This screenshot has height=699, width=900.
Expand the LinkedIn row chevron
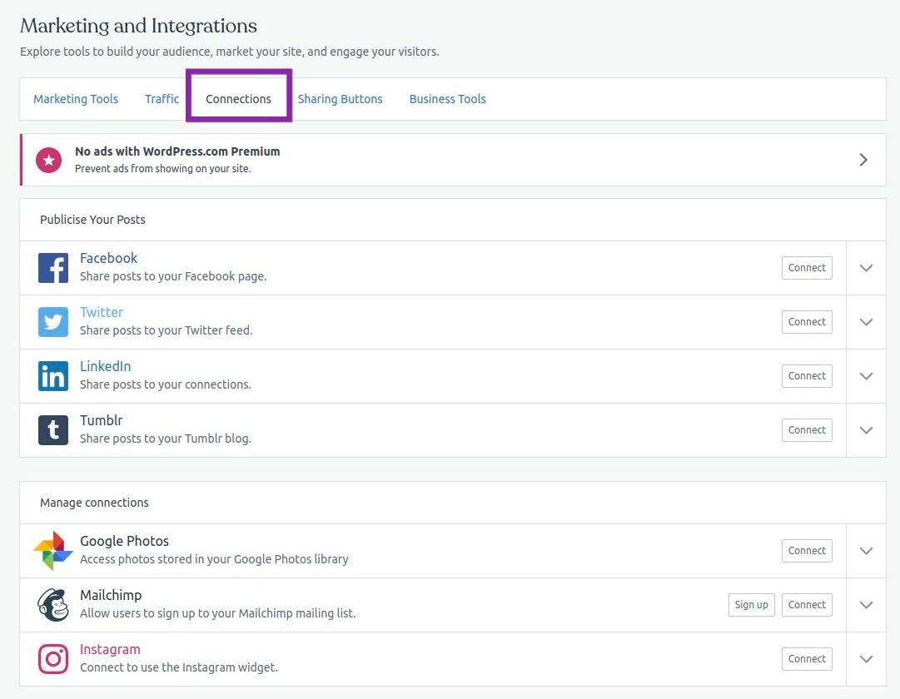(866, 376)
